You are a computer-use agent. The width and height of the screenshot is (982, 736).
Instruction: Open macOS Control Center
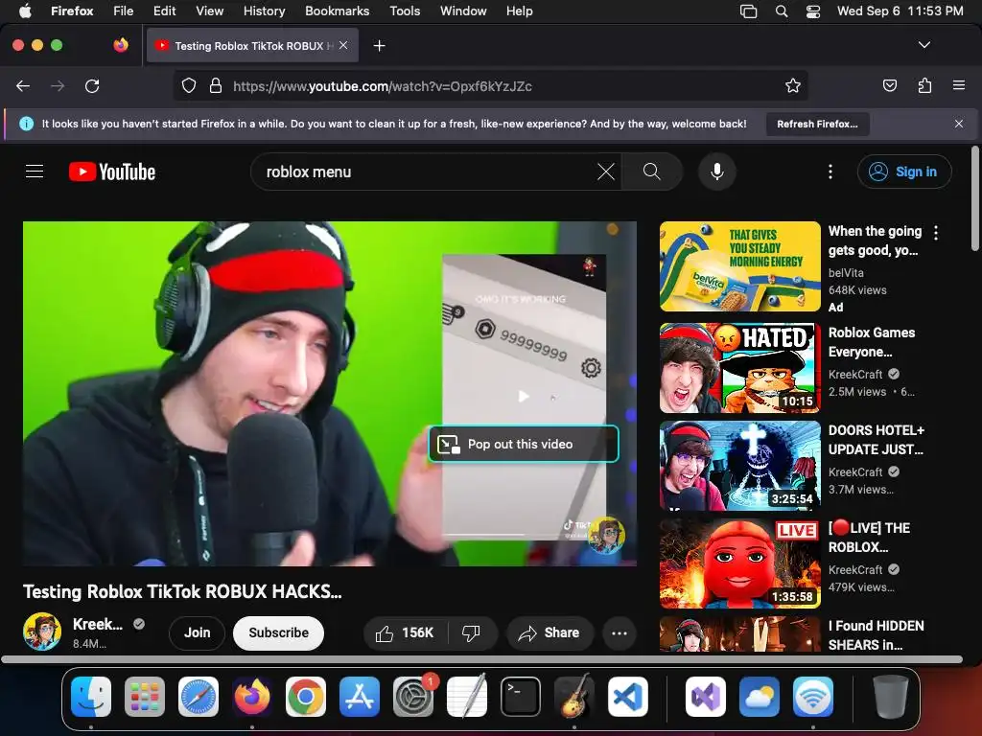813,11
